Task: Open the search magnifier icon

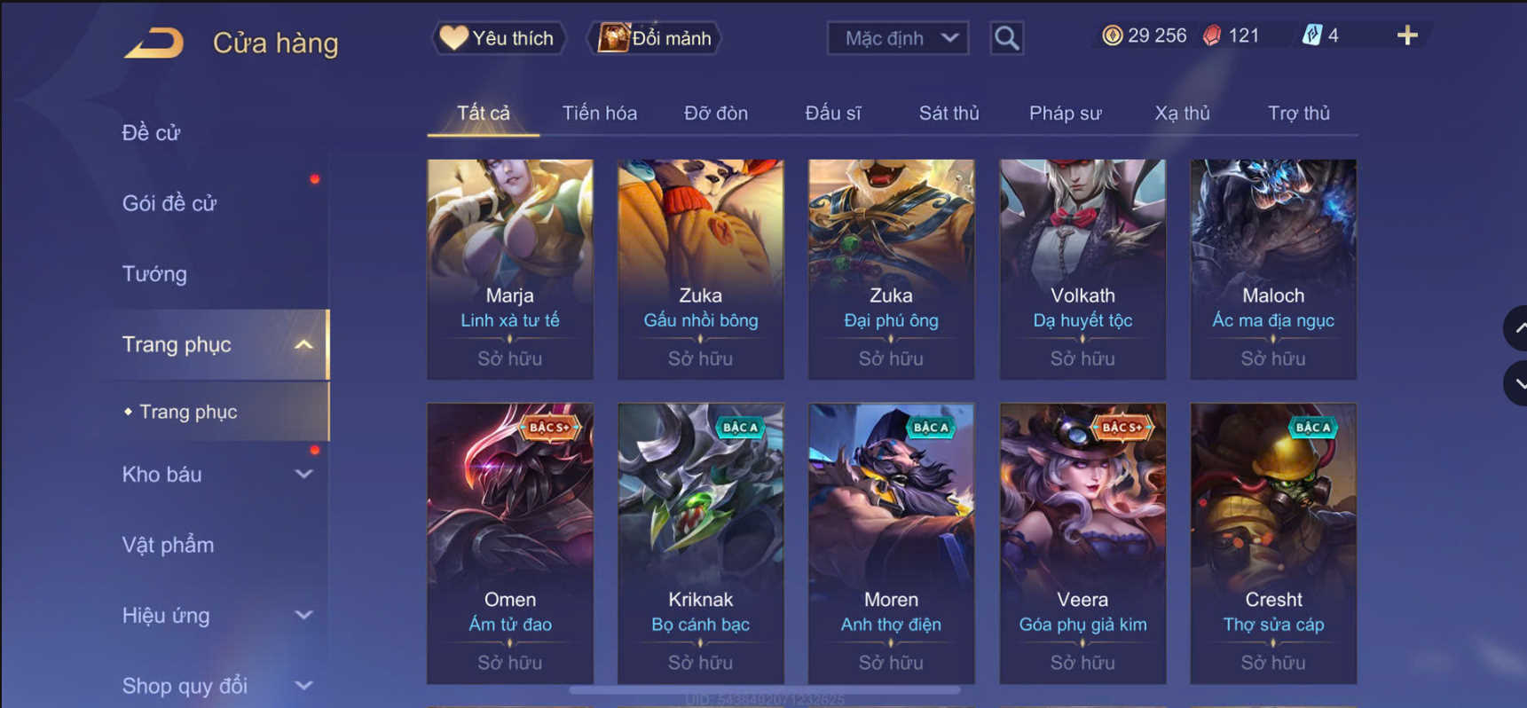Action: (x=1006, y=38)
